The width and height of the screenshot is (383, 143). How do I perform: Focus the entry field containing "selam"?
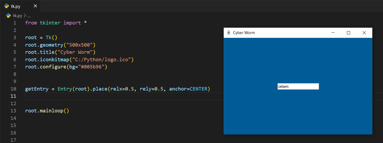298,86
